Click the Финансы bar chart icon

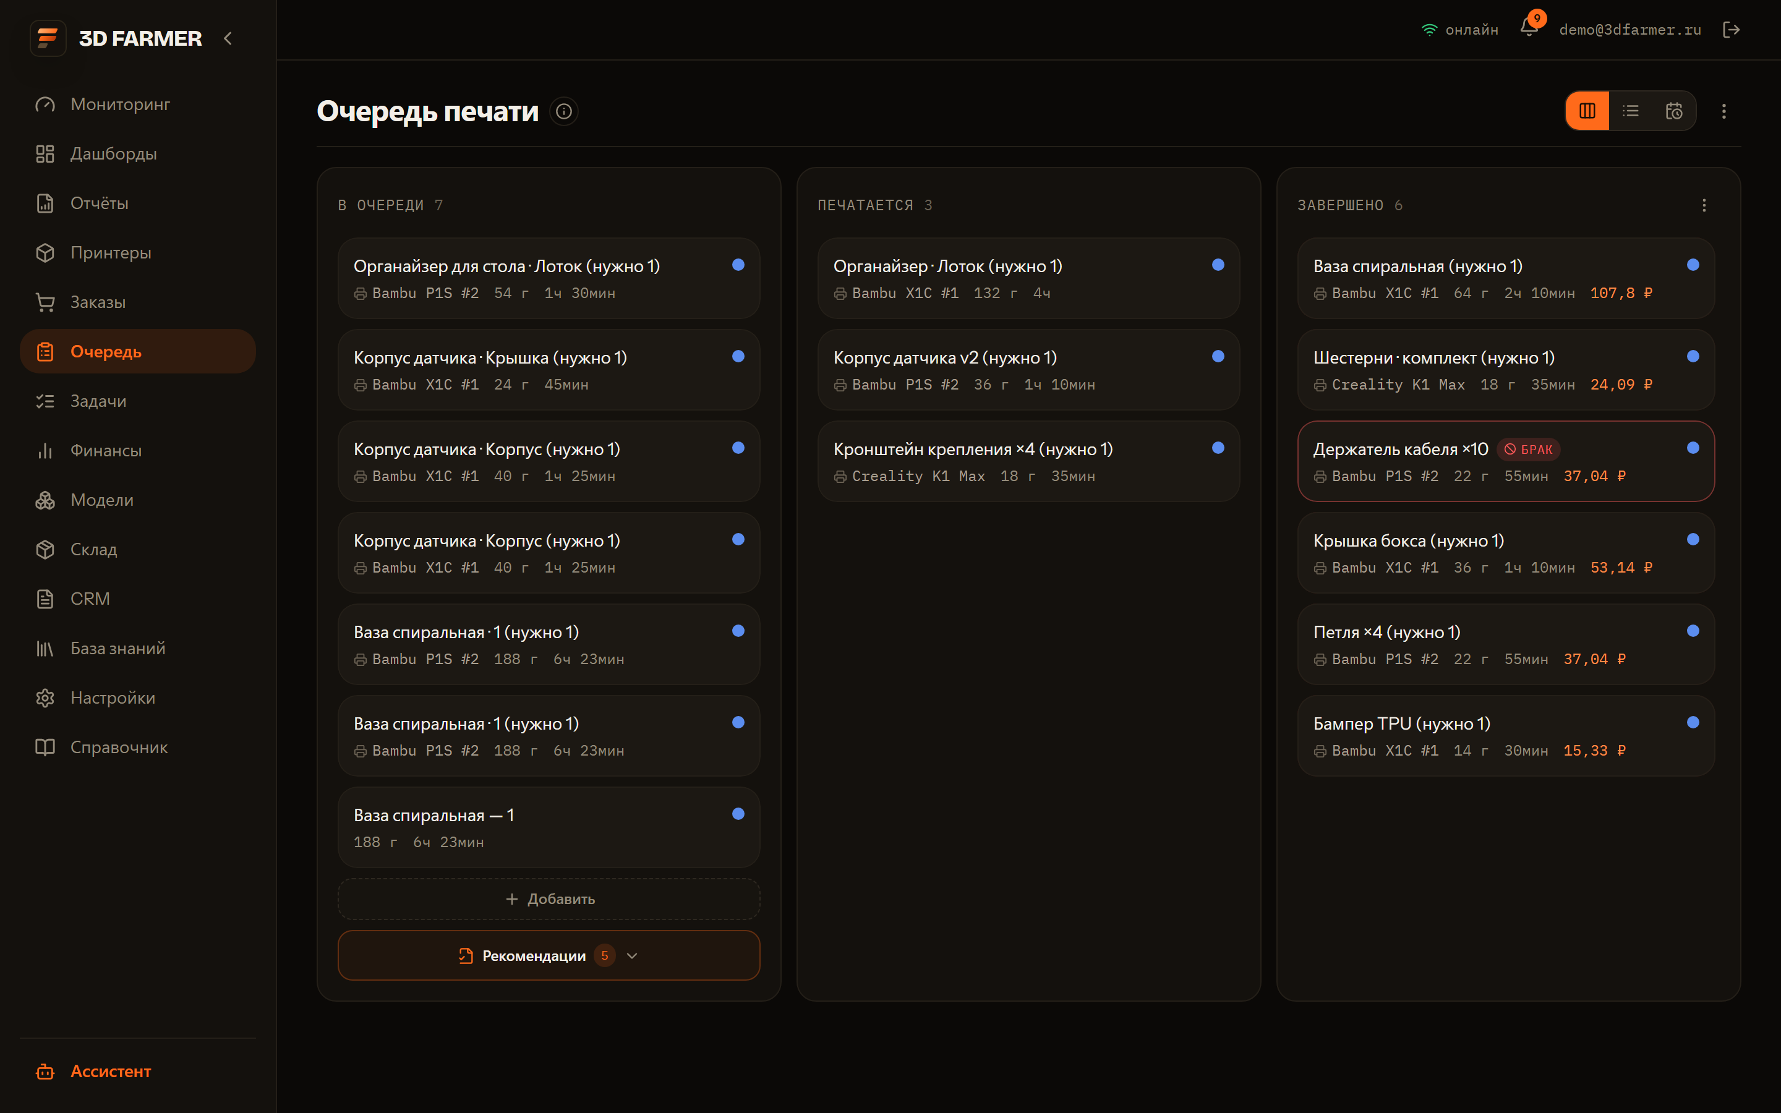coord(45,451)
